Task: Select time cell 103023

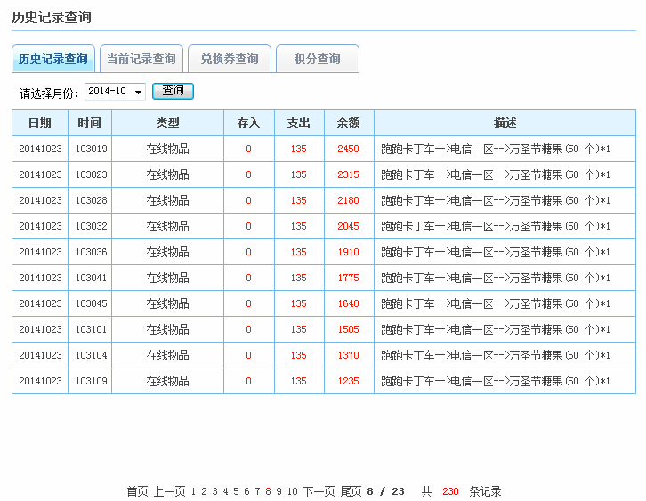Action: 91,174
